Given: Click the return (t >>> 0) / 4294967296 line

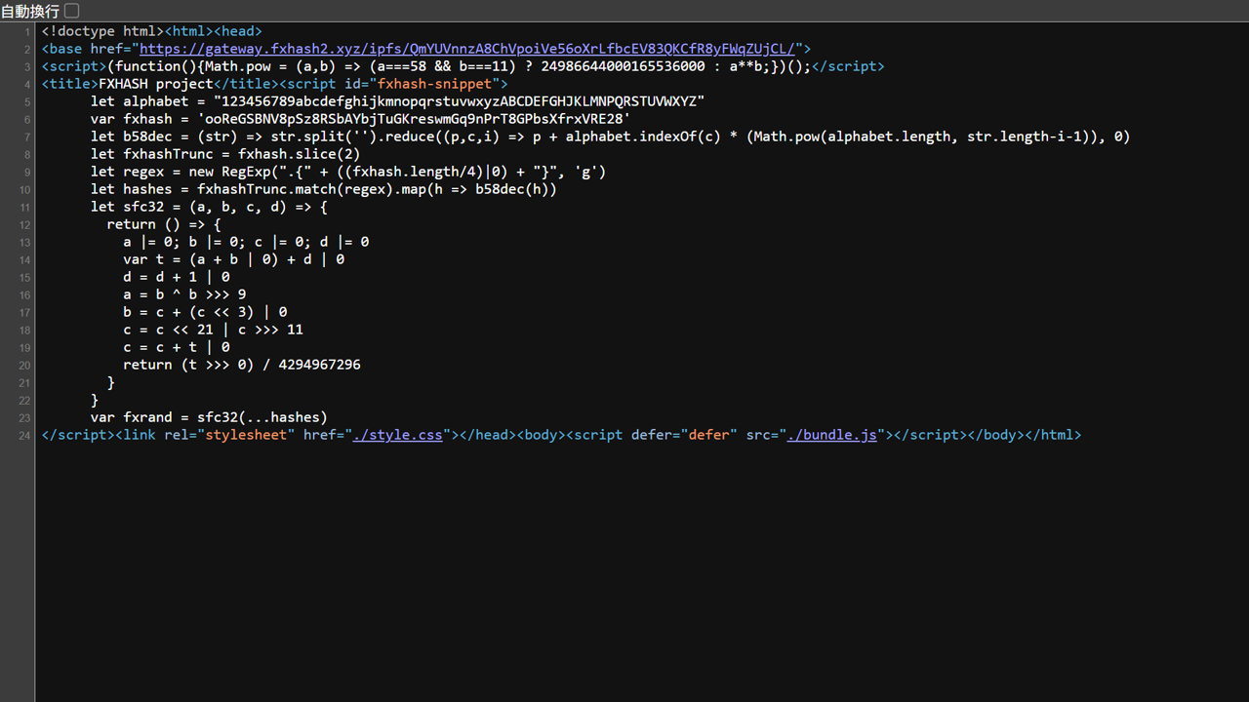Looking at the screenshot, I should tap(242, 365).
